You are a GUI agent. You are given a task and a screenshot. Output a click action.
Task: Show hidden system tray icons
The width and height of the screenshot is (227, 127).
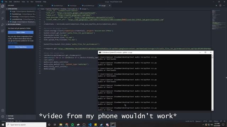click(x=203, y=125)
